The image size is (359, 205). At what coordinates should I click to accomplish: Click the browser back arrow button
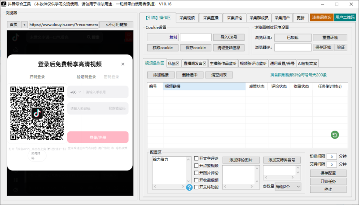pos(24,25)
